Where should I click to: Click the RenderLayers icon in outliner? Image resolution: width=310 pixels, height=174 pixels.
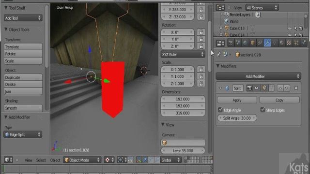226,14
